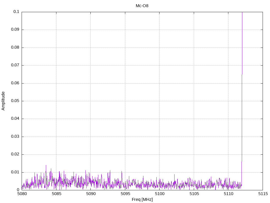Select the 0.02 y-axis tick label
Image resolution: width=270 pixels, height=203 pixels.
point(15,154)
